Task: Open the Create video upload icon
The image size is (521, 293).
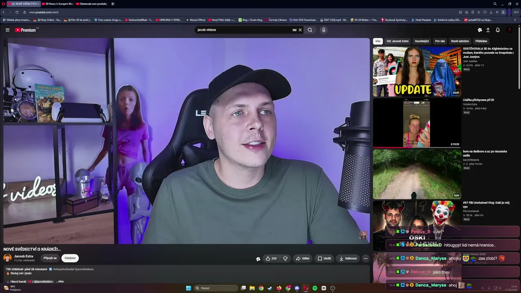Action: (x=488, y=30)
